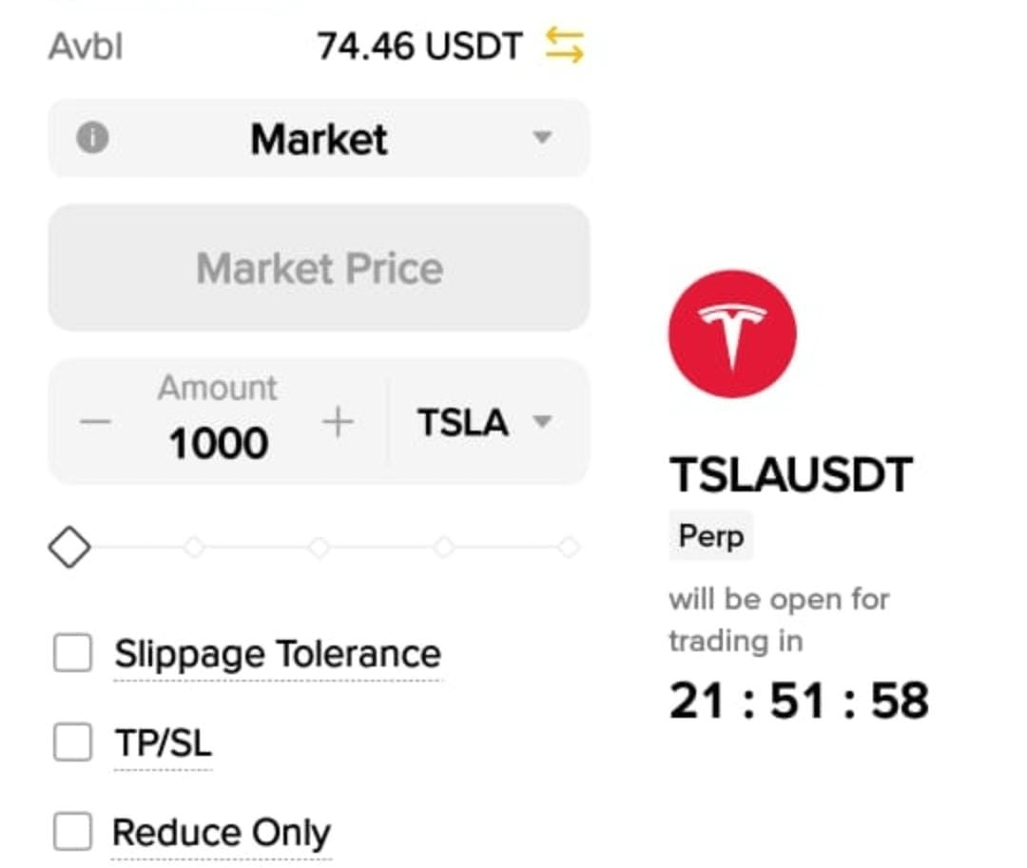Image resolution: width=1027 pixels, height=868 pixels.
Task: Set slider to the middle diamond marker
Action: [319, 548]
